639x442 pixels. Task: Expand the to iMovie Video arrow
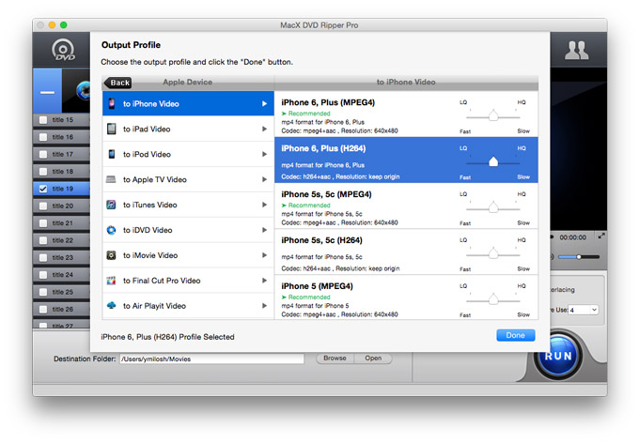pyautogui.click(x=264, y=255)
